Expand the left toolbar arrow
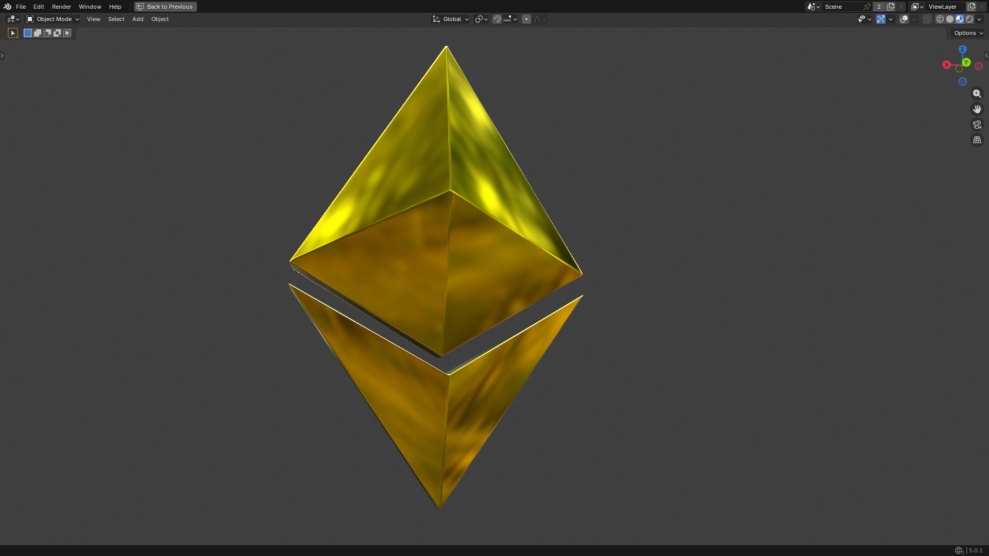989x556 pixels. [2, 56]
